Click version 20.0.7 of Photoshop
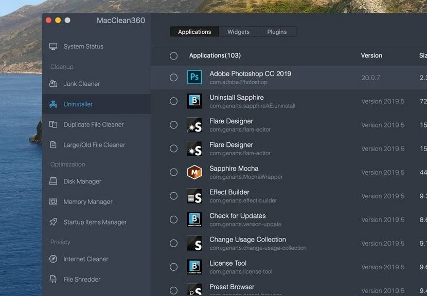 [x=370, y=78]
